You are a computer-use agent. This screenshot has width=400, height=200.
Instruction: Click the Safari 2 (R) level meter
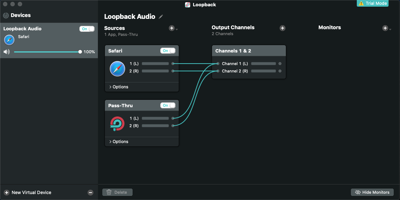point(155,71)
